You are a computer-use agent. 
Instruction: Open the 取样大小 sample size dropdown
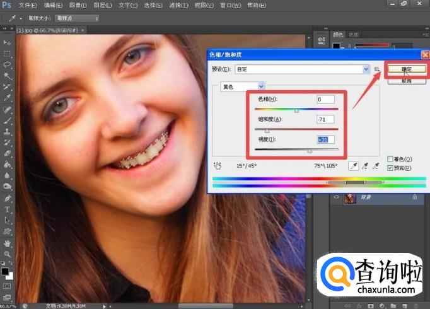click(x=77, y=19)
